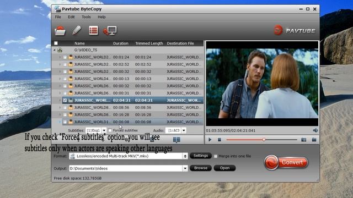
Task: Click the Destination File column header
Action: pyautogui.click(x=180, y=43)
